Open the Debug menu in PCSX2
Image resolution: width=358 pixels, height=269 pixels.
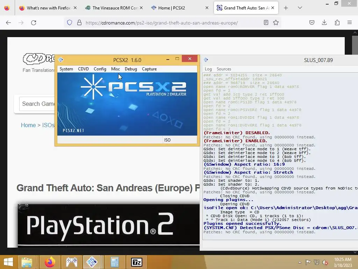tap(131, 69)
